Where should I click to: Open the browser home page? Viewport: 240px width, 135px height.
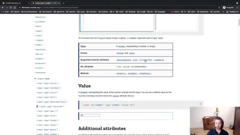tap(15, 7)
